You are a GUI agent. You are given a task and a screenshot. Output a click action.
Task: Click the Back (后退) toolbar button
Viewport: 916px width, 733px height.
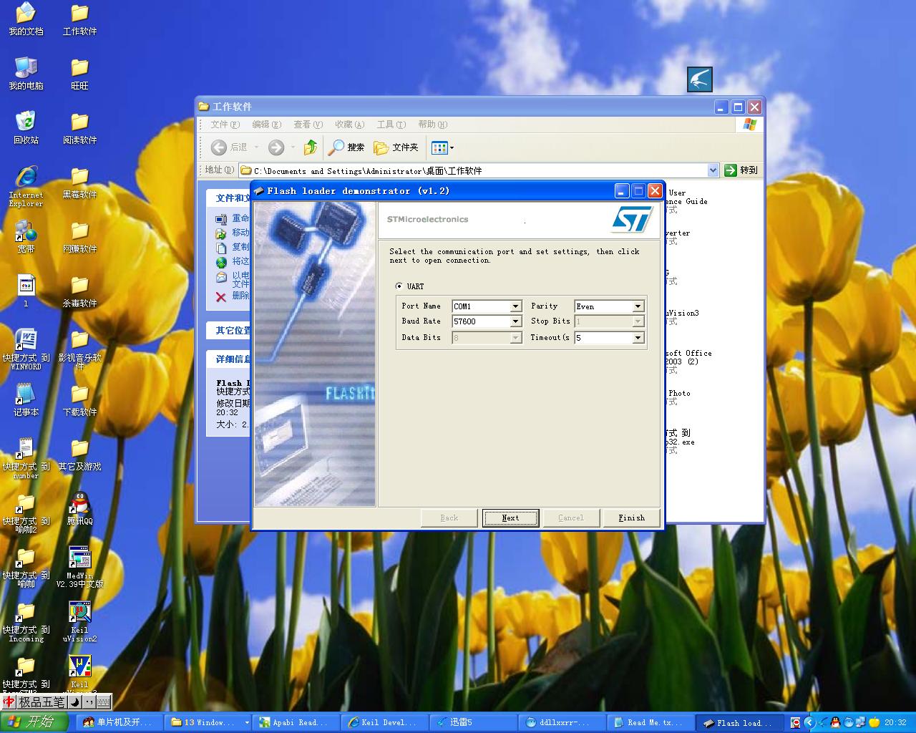229,147
